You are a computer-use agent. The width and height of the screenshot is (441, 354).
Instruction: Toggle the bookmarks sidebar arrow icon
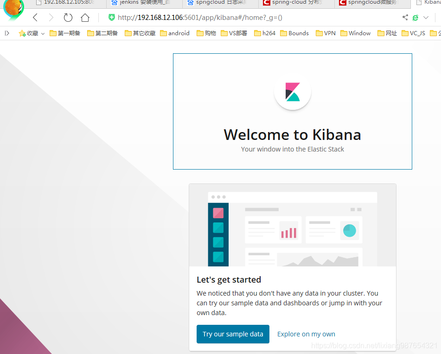tap(7, 33)
